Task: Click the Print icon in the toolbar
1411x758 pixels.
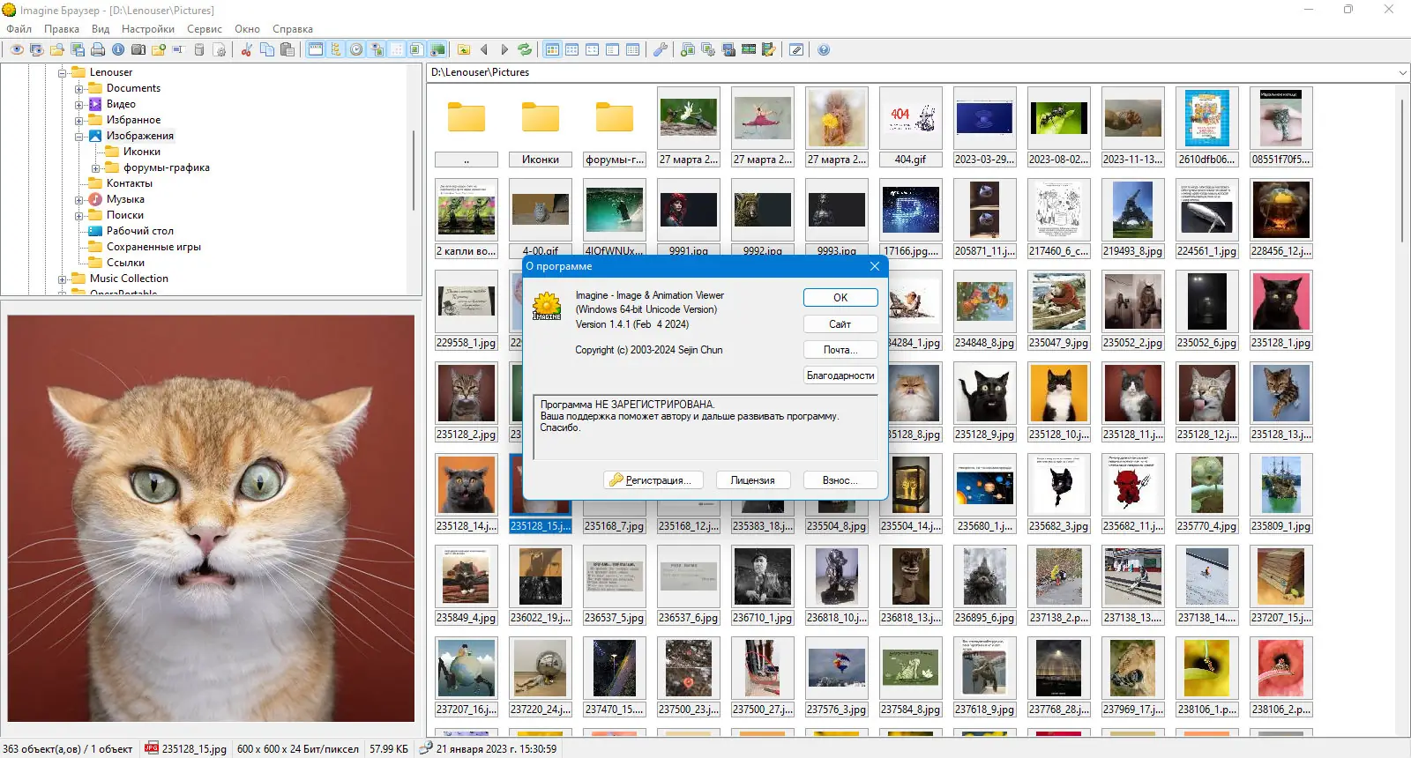Action: click(x=98, y=49)
